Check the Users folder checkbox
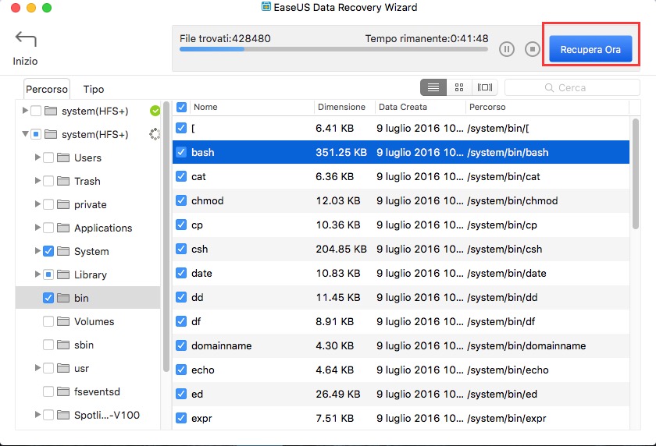The width and height of the screenshot is (656, 446). point(48,158)
